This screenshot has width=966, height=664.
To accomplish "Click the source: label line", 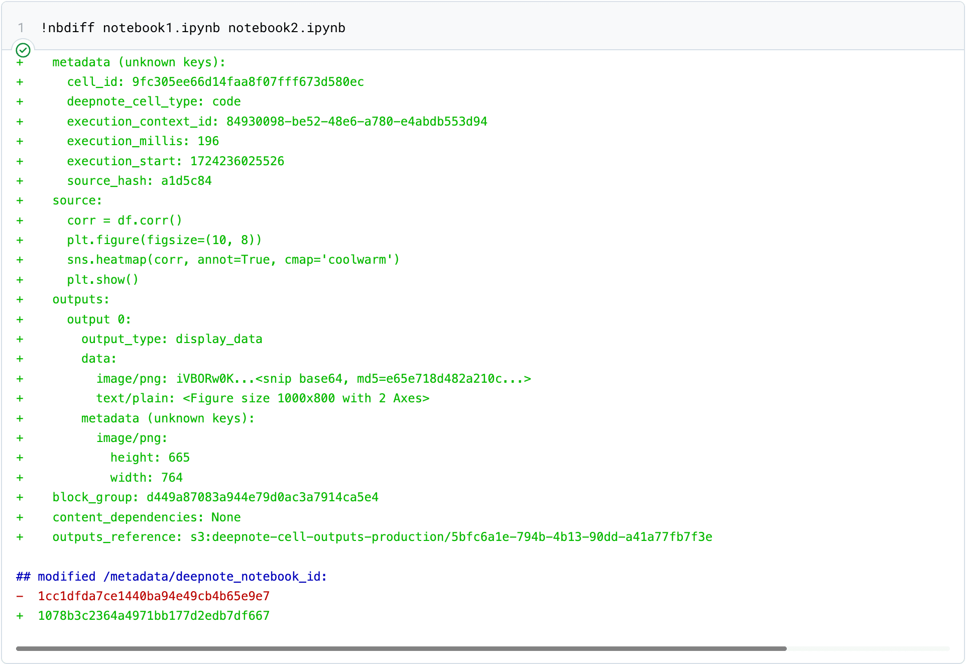I will 77,200.
